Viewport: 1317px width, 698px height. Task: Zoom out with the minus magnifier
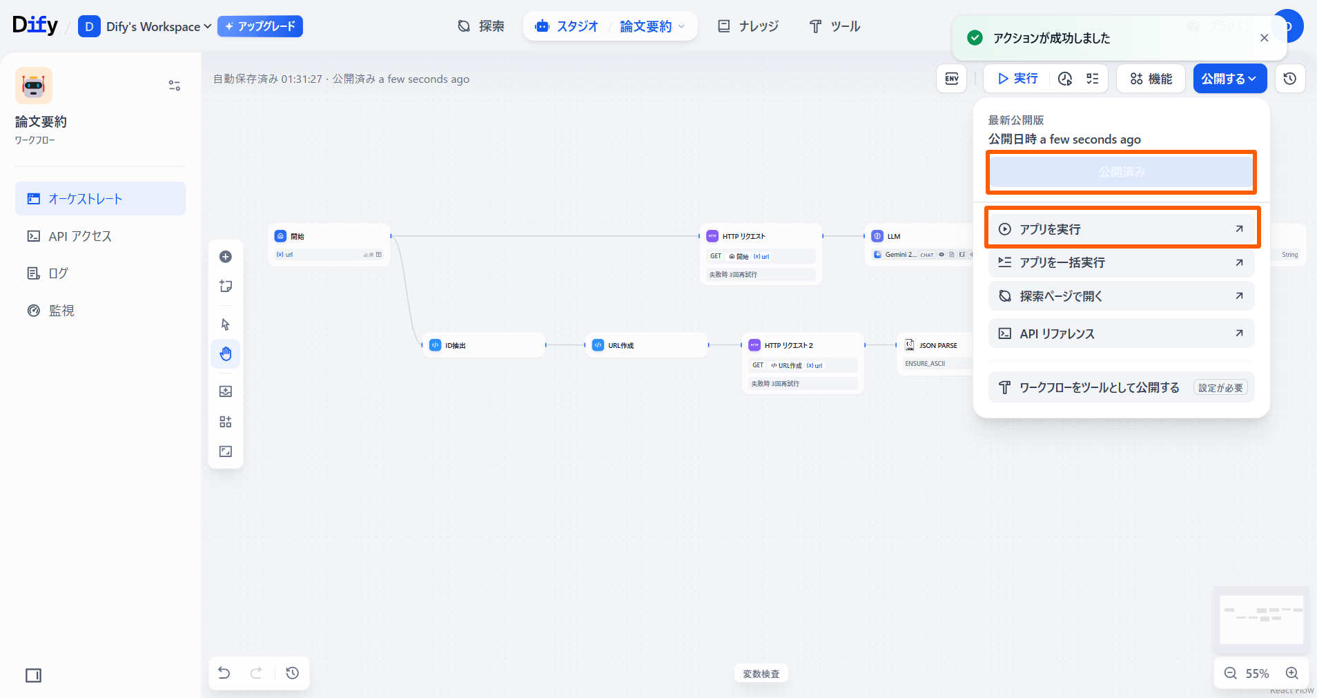coord(1230,673)
